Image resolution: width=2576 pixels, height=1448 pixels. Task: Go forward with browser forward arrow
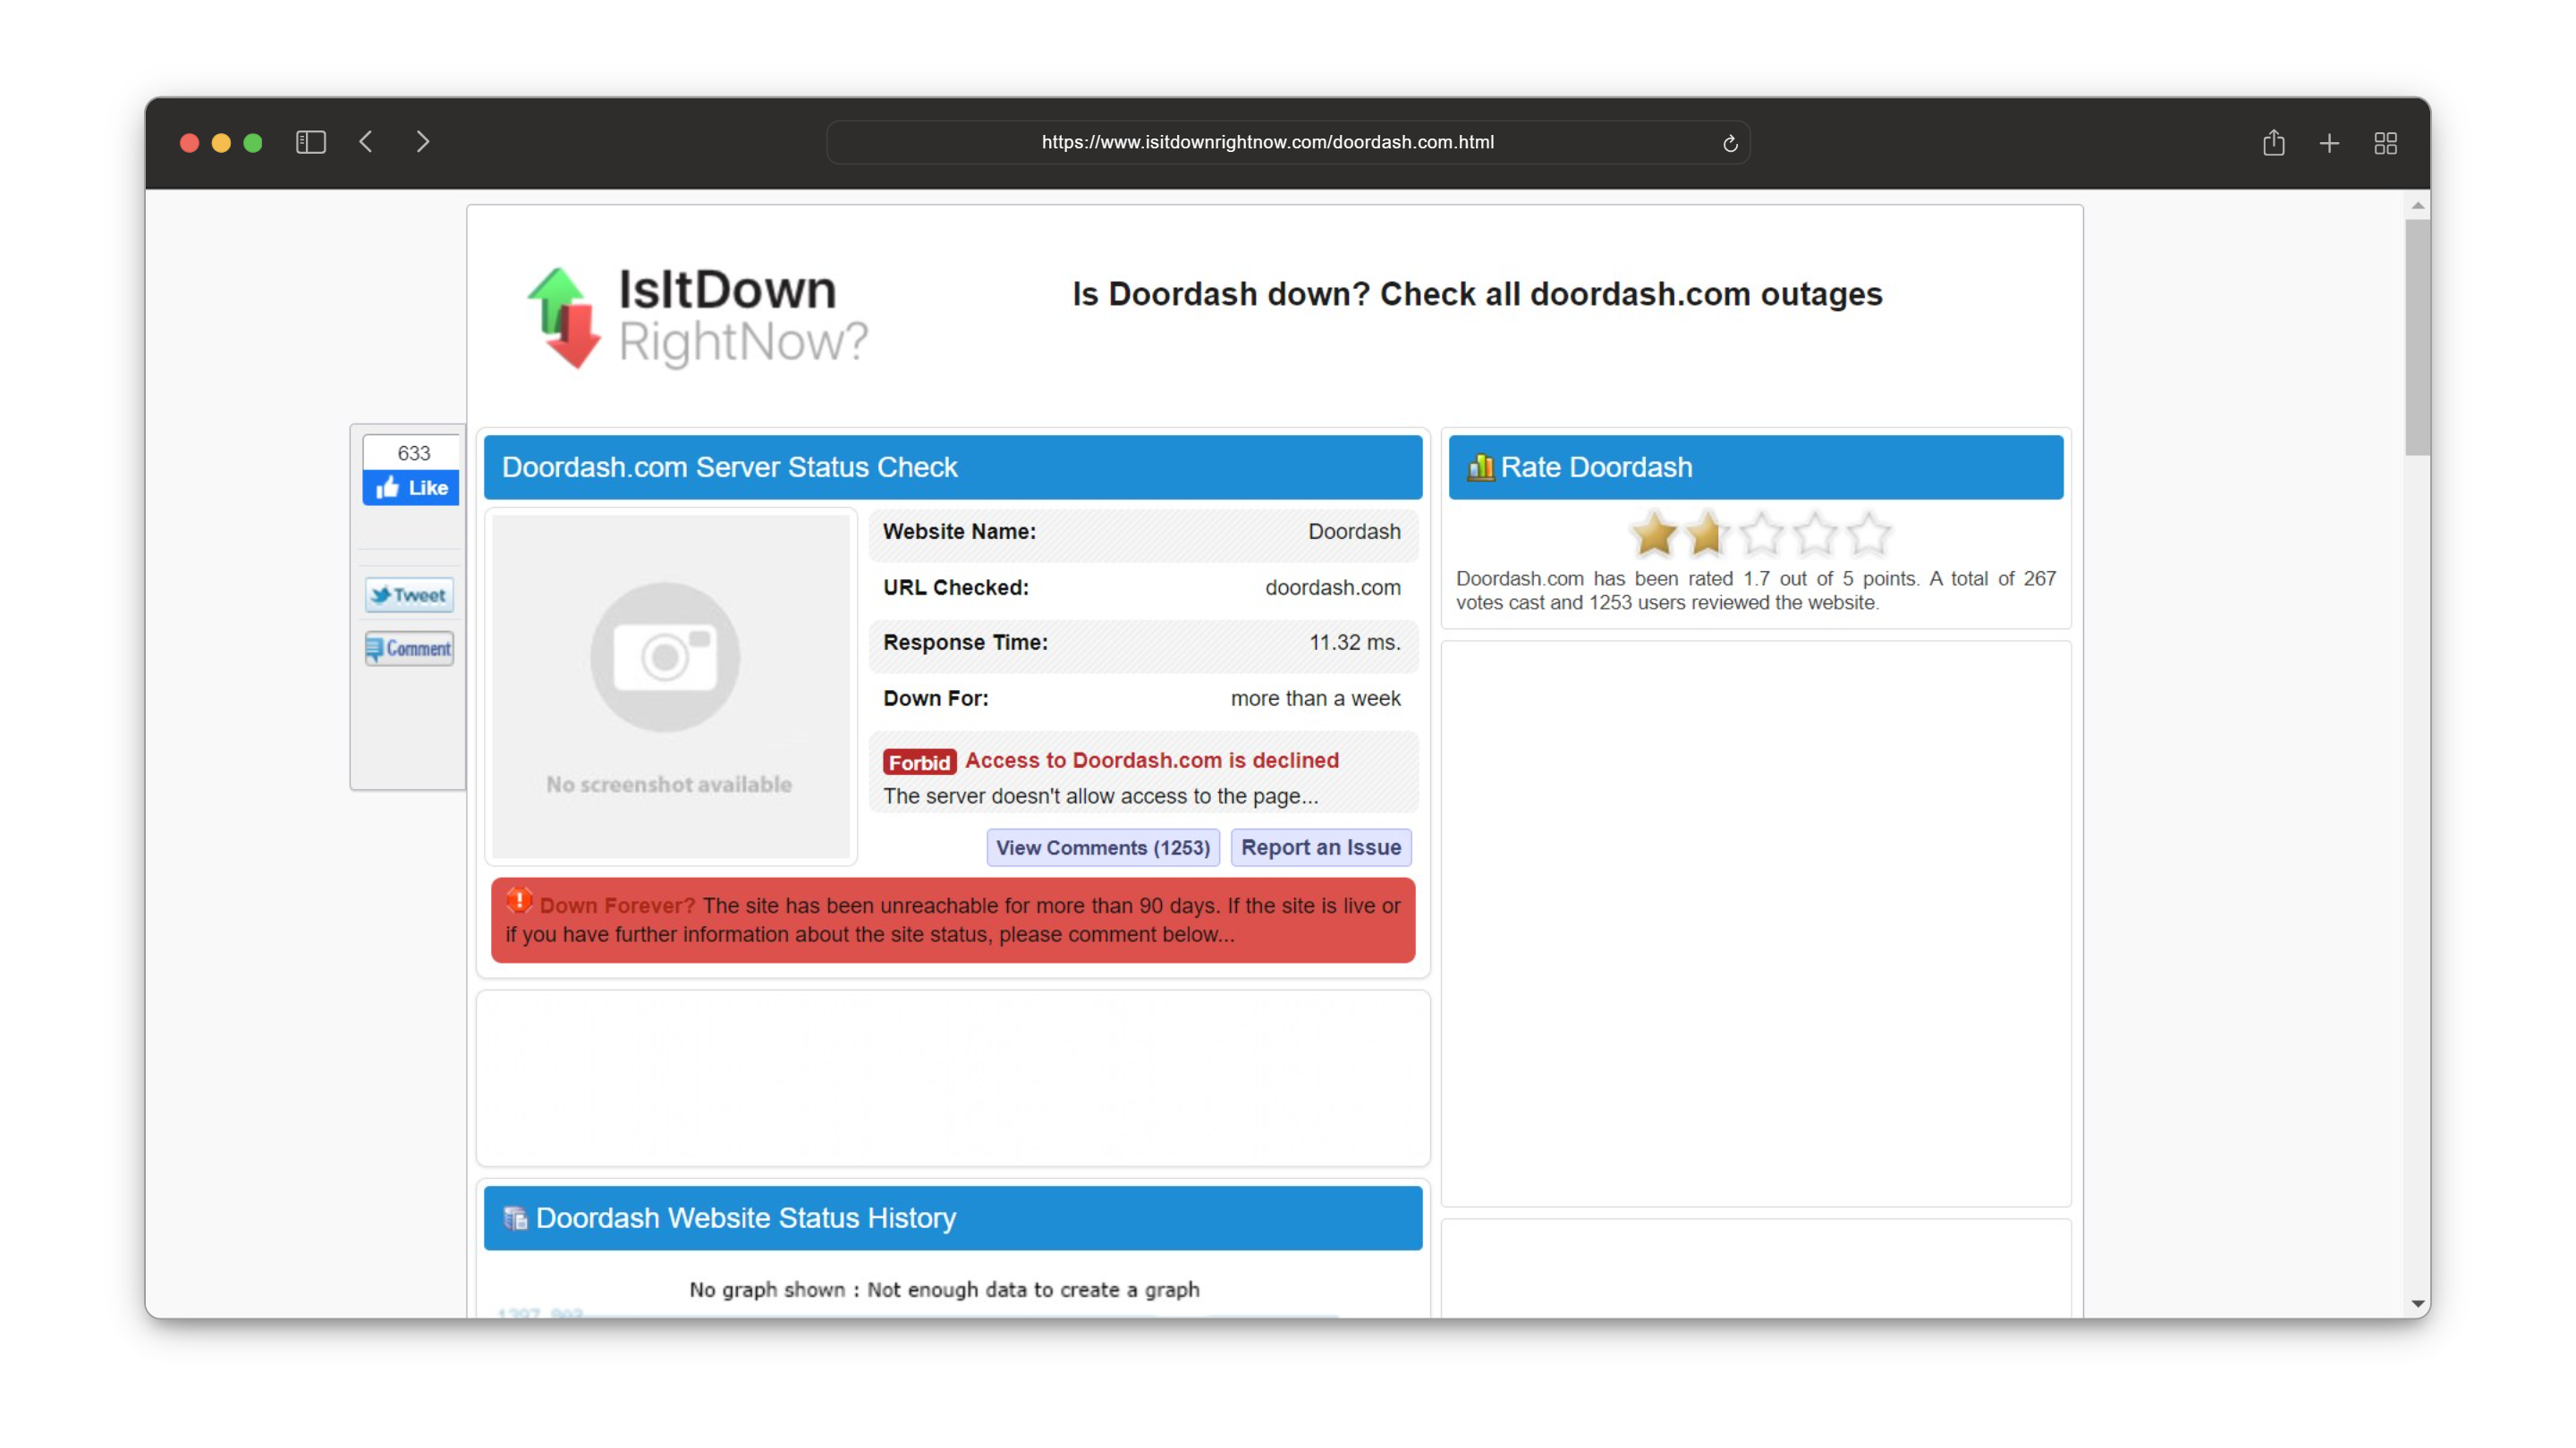[423, 143]
